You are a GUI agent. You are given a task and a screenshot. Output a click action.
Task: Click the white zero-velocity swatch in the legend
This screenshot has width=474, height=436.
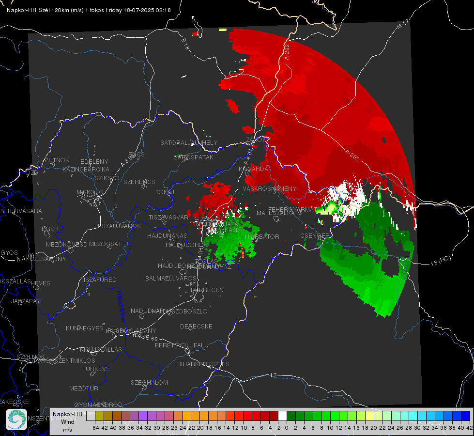(282, 416)
